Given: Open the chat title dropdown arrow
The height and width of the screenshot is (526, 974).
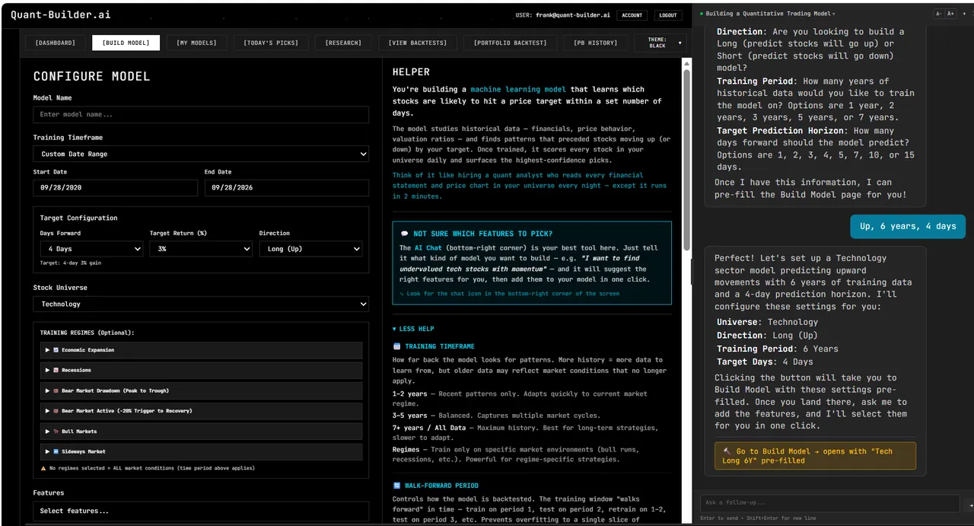Looking at the screenshot, I should point(833,14).
